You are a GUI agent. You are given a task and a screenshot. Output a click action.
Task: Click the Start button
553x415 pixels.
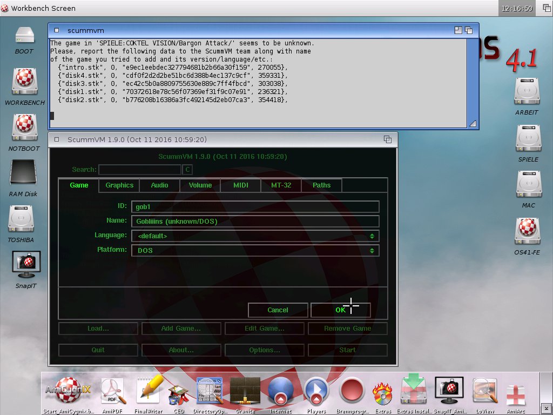click(348, 350)
